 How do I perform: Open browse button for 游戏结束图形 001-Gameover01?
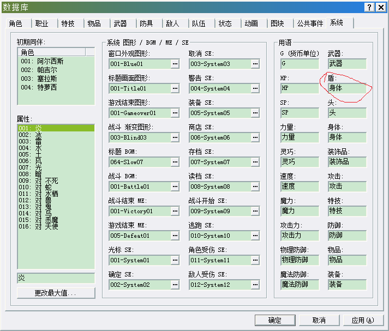point(175,113)
